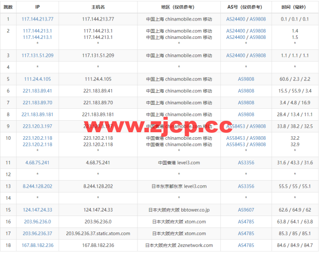The height and width of the screenshot is (253, 319).
Task: Select hop number 14 cell
Action: [8, 198]
